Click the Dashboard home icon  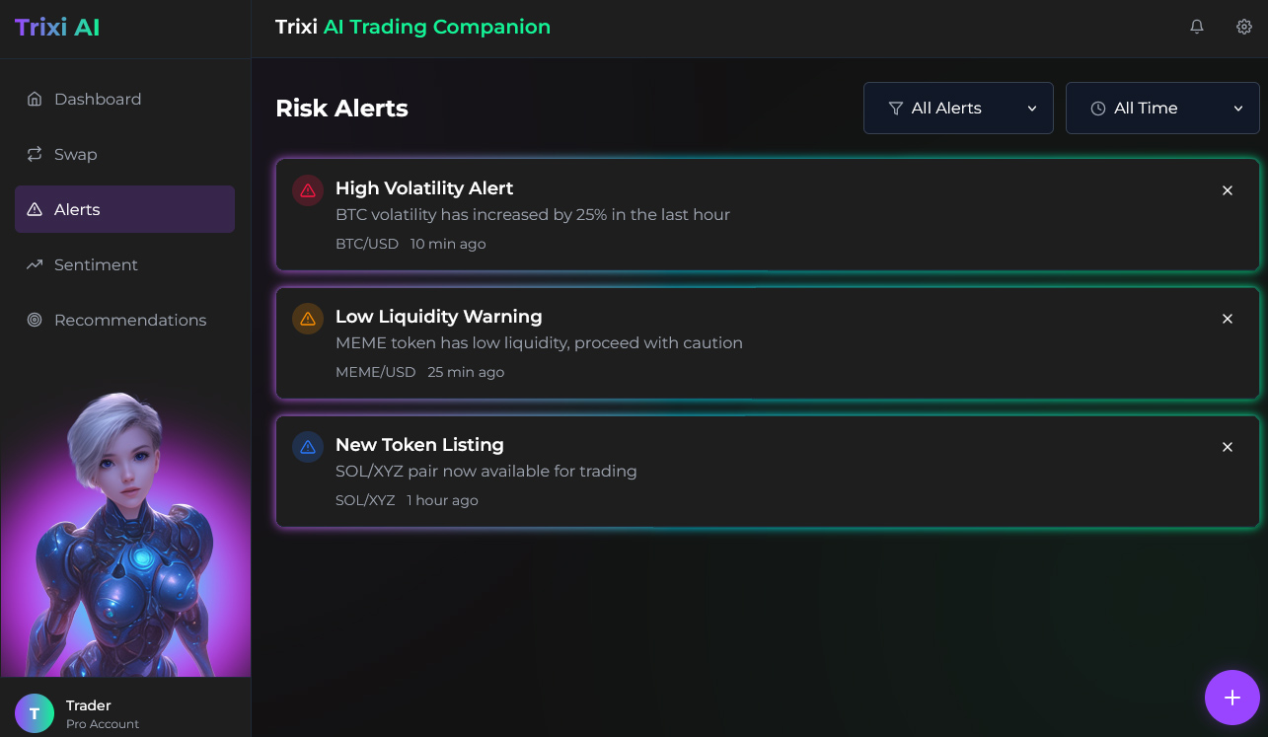35,99
